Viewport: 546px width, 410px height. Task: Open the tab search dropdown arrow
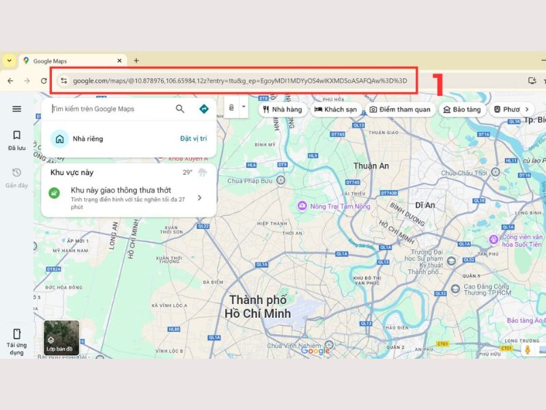pyautogui.click(x=10, y=61)
